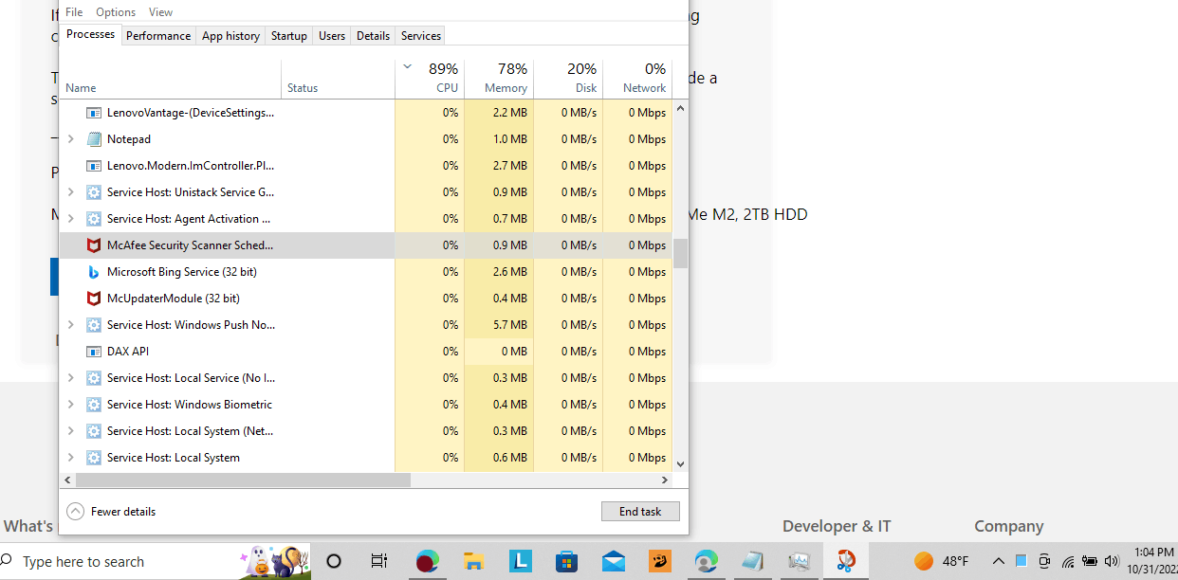Select the Microsoft Bing Service (32 bit) row
The width and height of the screenshot is (1178, 580).
coord(366,272)
